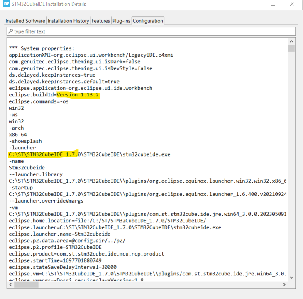Click the highlighted C:\ST\STM32CubeIDE_1.7.0 stm32cubeide.exe line

pyautogui.click(x=90, y=154)
